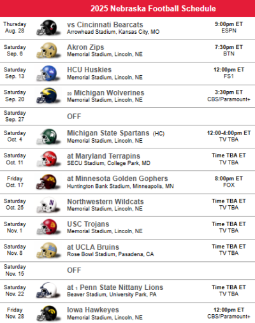255x323 pixels.
Task: Click the Penn State helmet icon
Action: coord(48,291)
